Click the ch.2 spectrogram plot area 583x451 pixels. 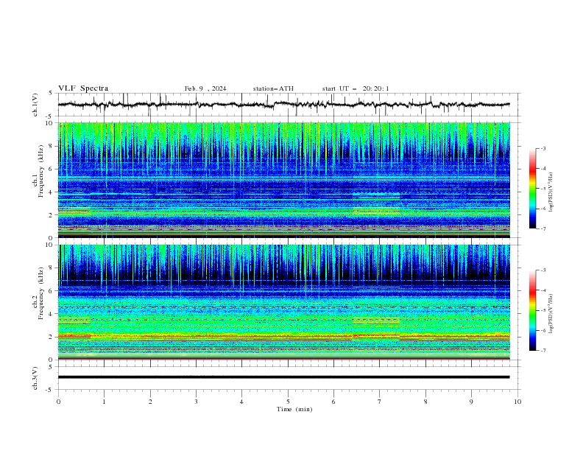click(284, 302)
